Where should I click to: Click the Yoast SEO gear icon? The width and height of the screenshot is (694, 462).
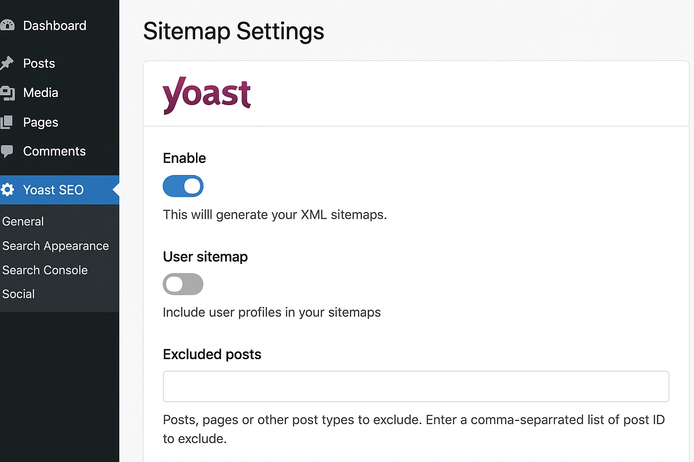[7, 189]
